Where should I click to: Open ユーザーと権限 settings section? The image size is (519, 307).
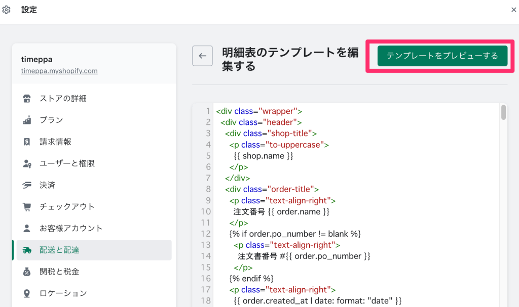pyautogui.click(x=67, y=164)
